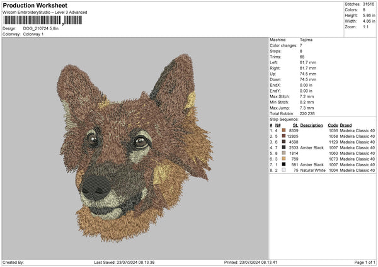Click the Colorway 1 value
This screenshot has height=267, width=378.
pyautogui.click(x=33, y=33)
